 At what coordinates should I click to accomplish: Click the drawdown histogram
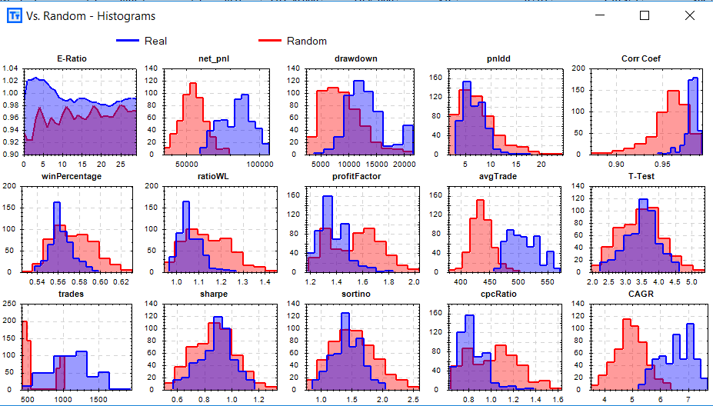pos(360,111)
